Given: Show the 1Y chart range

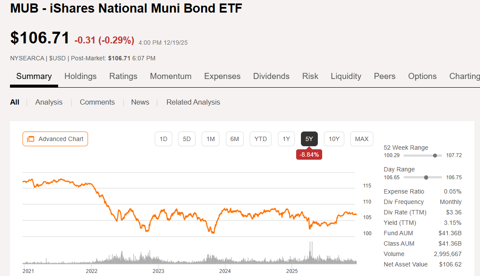Looking at the screenshot, I should pos(286,139).
